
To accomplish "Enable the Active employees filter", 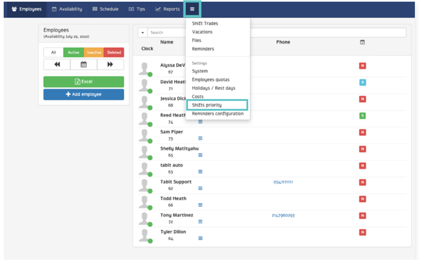I will pos(73,52).
